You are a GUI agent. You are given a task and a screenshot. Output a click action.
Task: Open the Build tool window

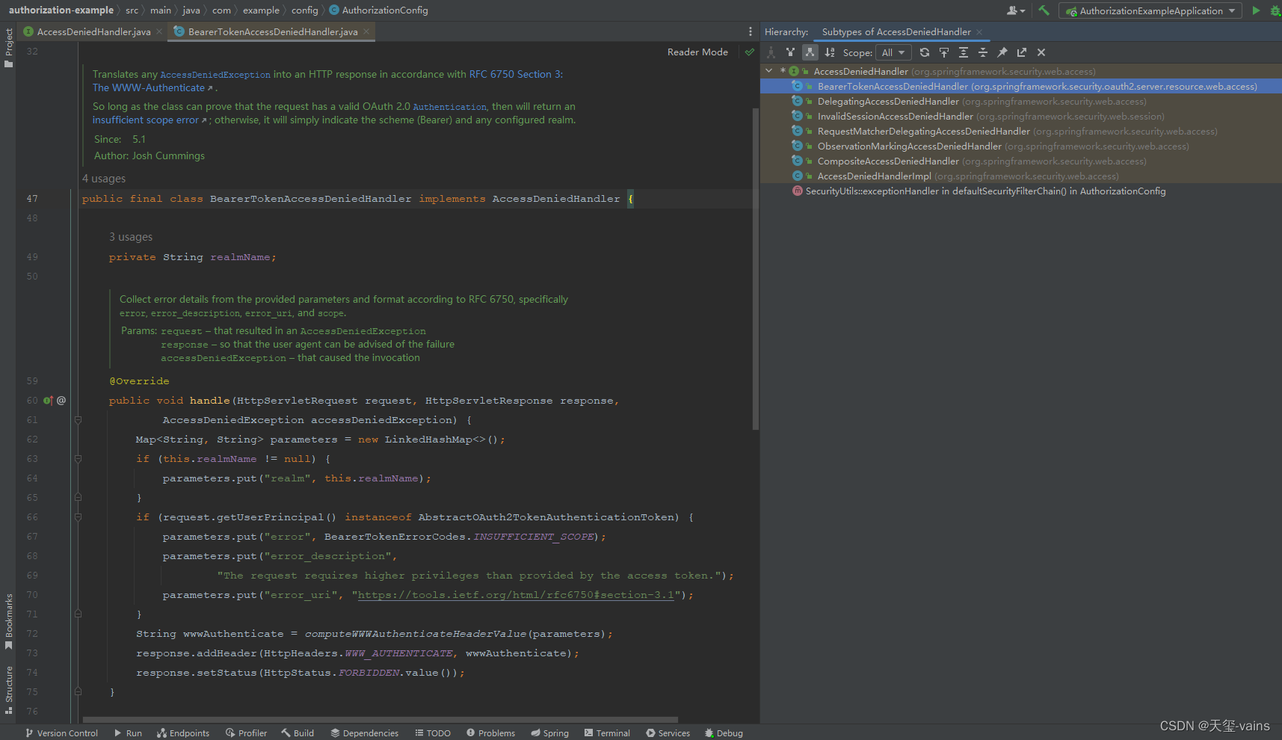298,733
